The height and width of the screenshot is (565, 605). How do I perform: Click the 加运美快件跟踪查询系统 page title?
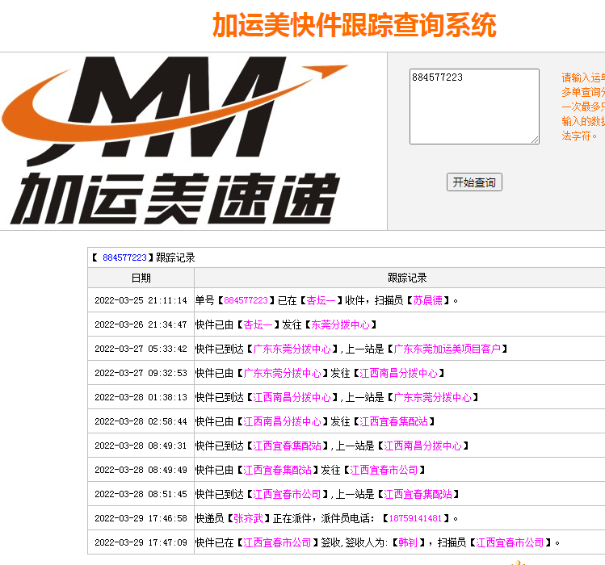tap(355, 25)
